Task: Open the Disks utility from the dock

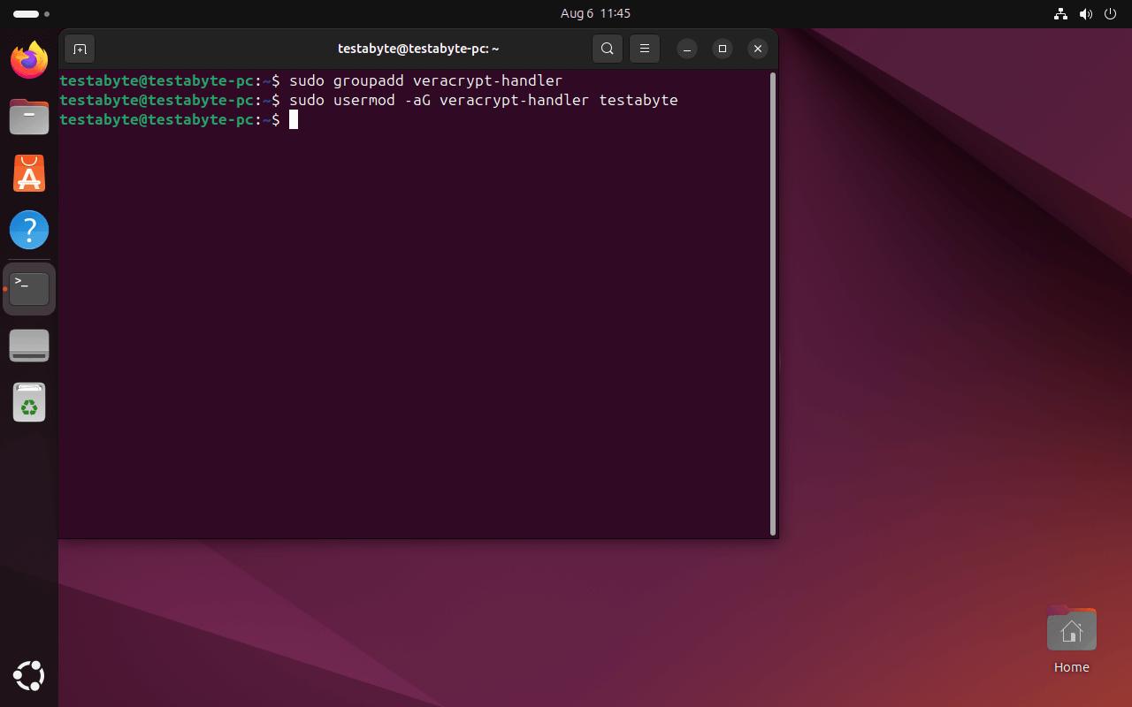Action: pos(28,345)
